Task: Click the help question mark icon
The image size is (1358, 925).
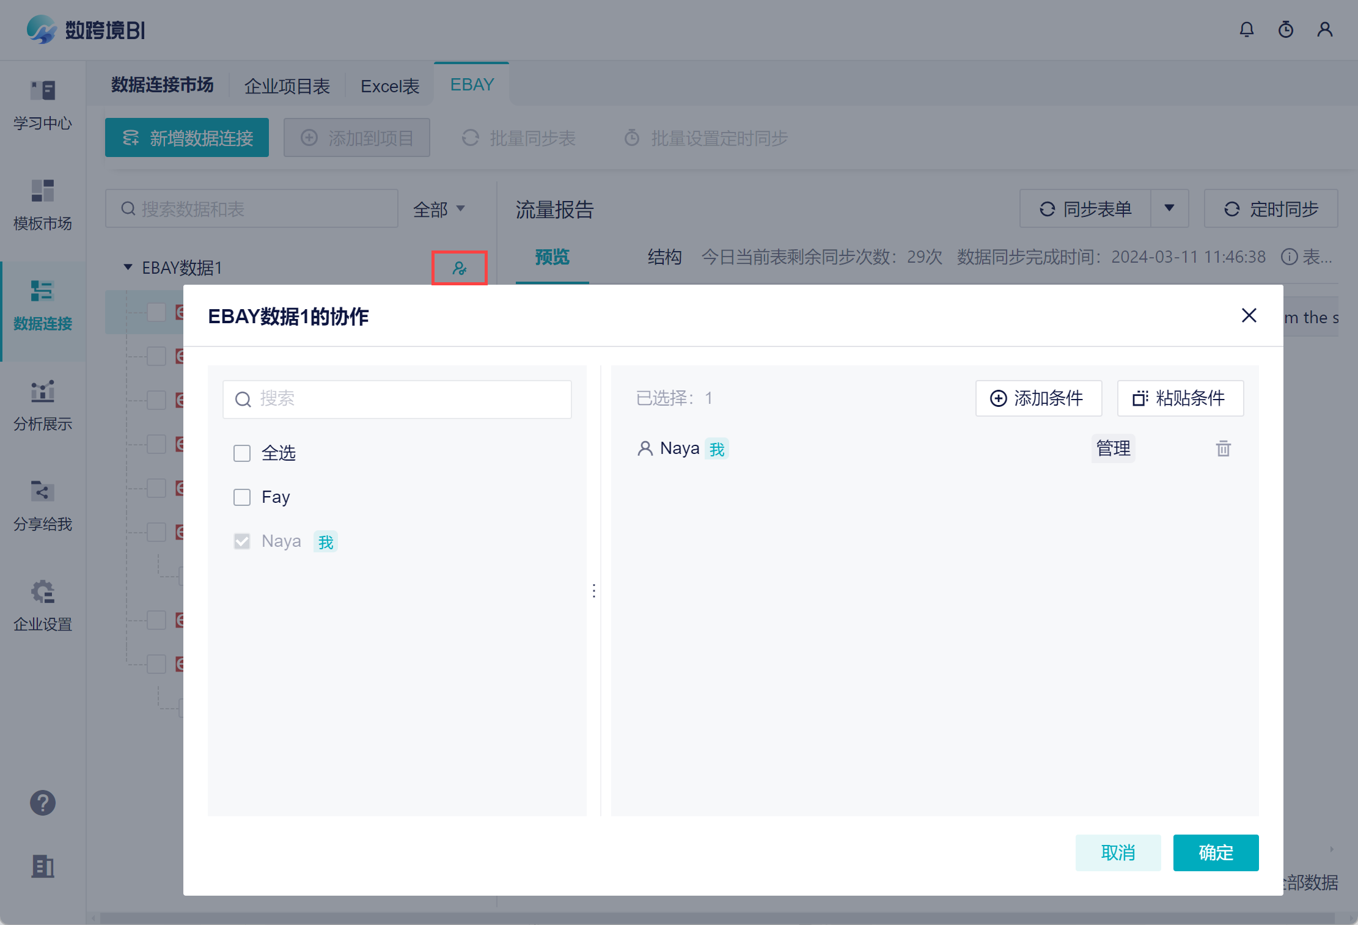Action: click(x=43, y=803)
